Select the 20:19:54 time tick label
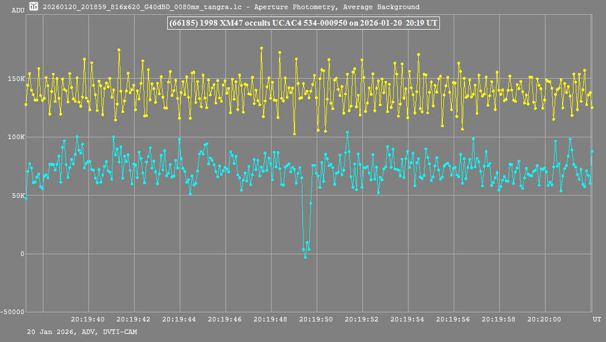The width and height of the screenshot is (606, 342). 407,320
